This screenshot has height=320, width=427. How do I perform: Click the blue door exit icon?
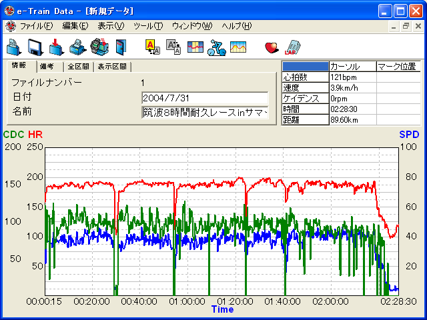point(120,47)
